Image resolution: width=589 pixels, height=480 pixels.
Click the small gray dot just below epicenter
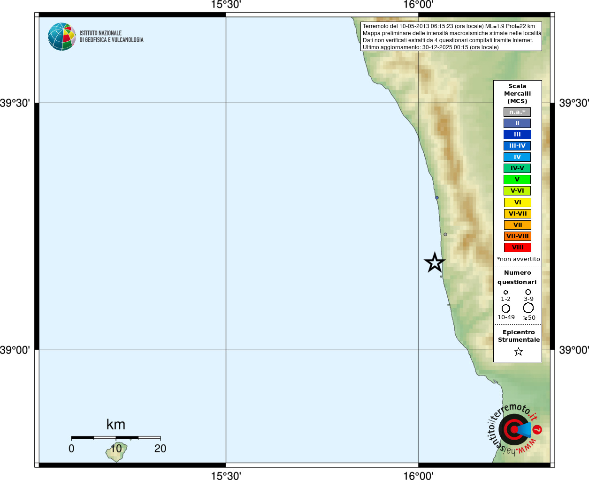(441, 277)
